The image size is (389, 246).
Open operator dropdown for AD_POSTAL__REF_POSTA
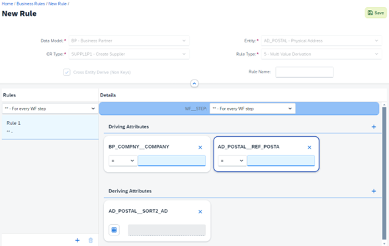232,161
